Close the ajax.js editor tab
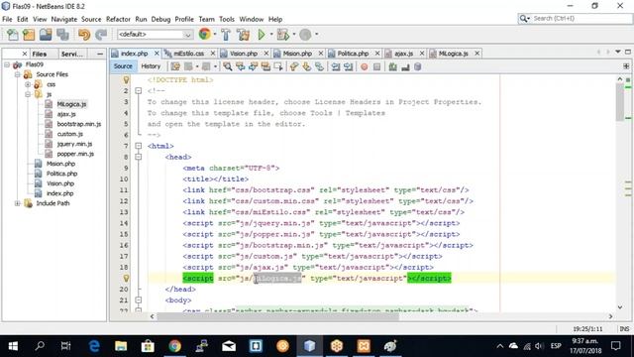Screen dimensions: 634x357 422,54
